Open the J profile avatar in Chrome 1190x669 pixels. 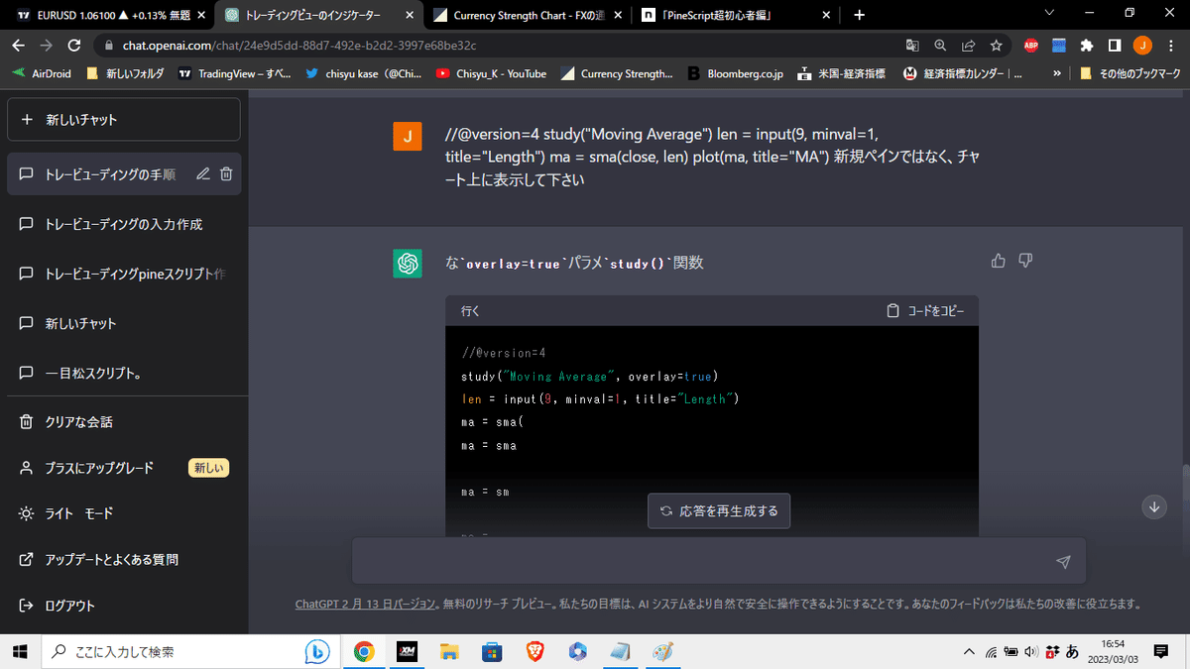coord(1142,46)
